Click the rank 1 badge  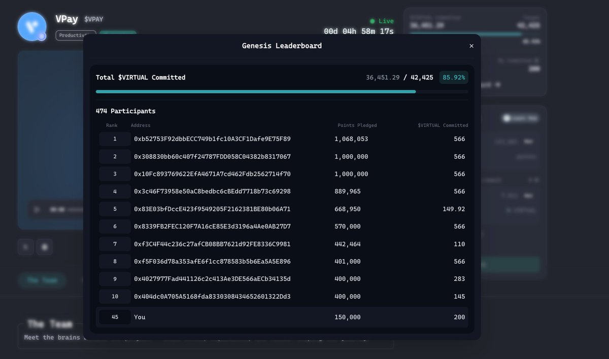115,139
